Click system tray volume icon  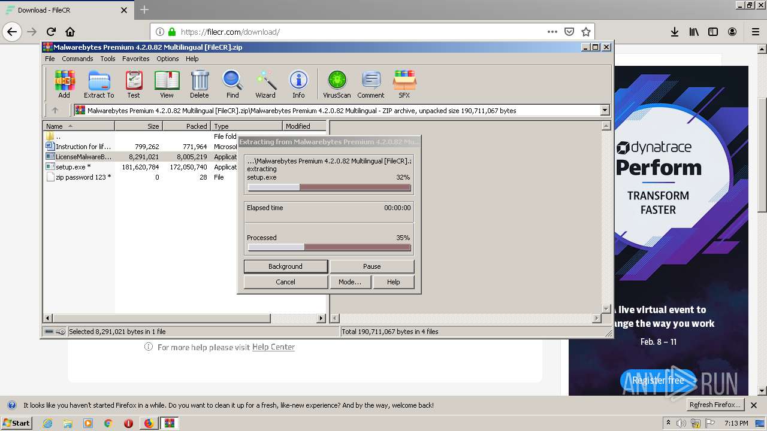(x=682, y=423)
